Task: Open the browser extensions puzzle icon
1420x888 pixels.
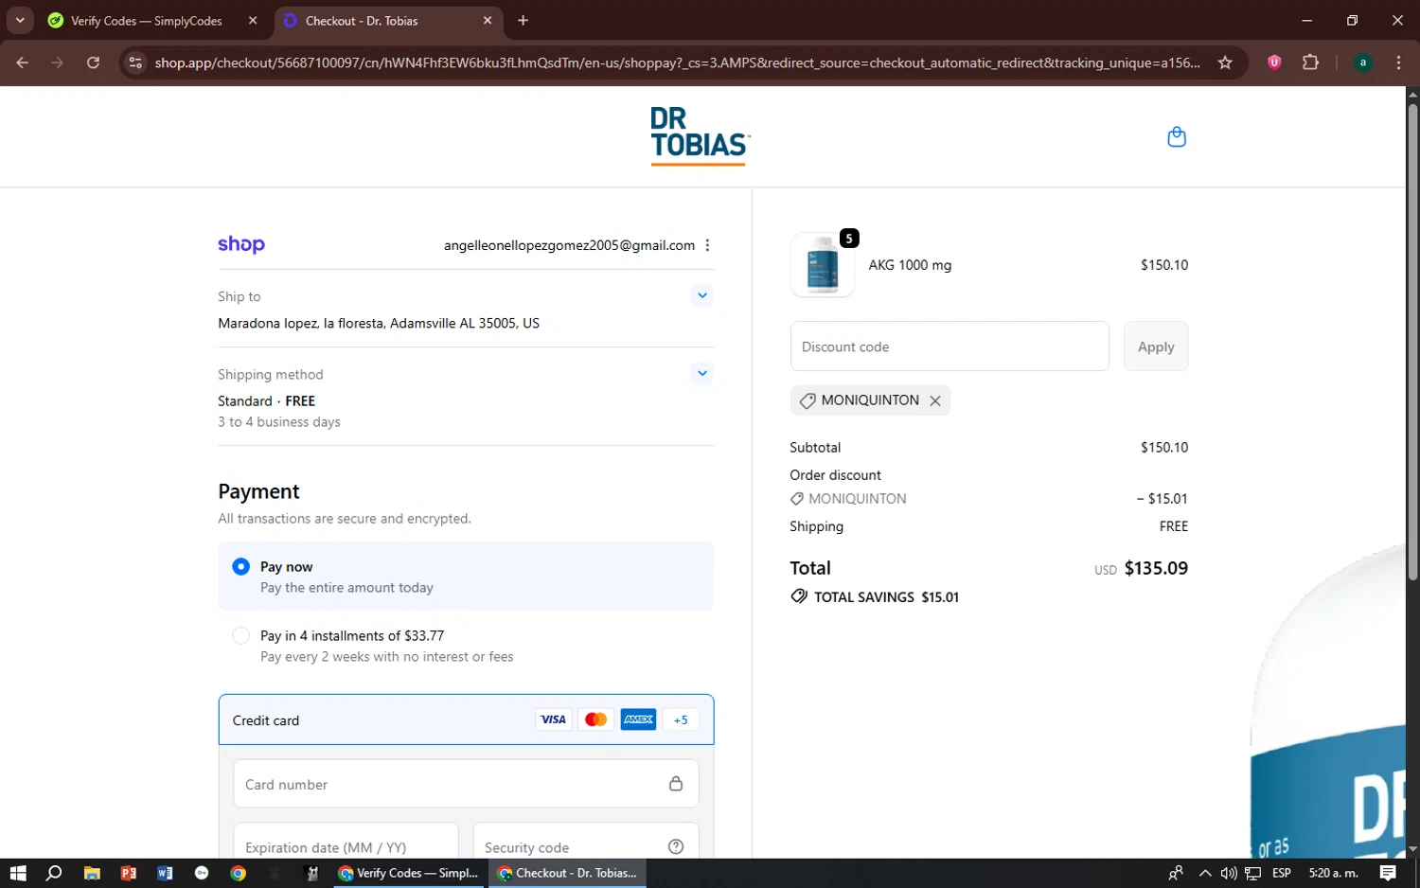Action: 1310,62
